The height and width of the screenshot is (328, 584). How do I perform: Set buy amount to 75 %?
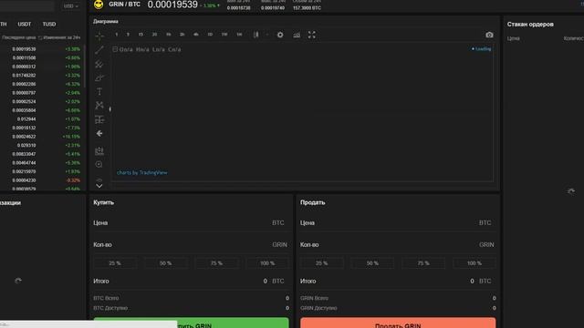point(216,263)
